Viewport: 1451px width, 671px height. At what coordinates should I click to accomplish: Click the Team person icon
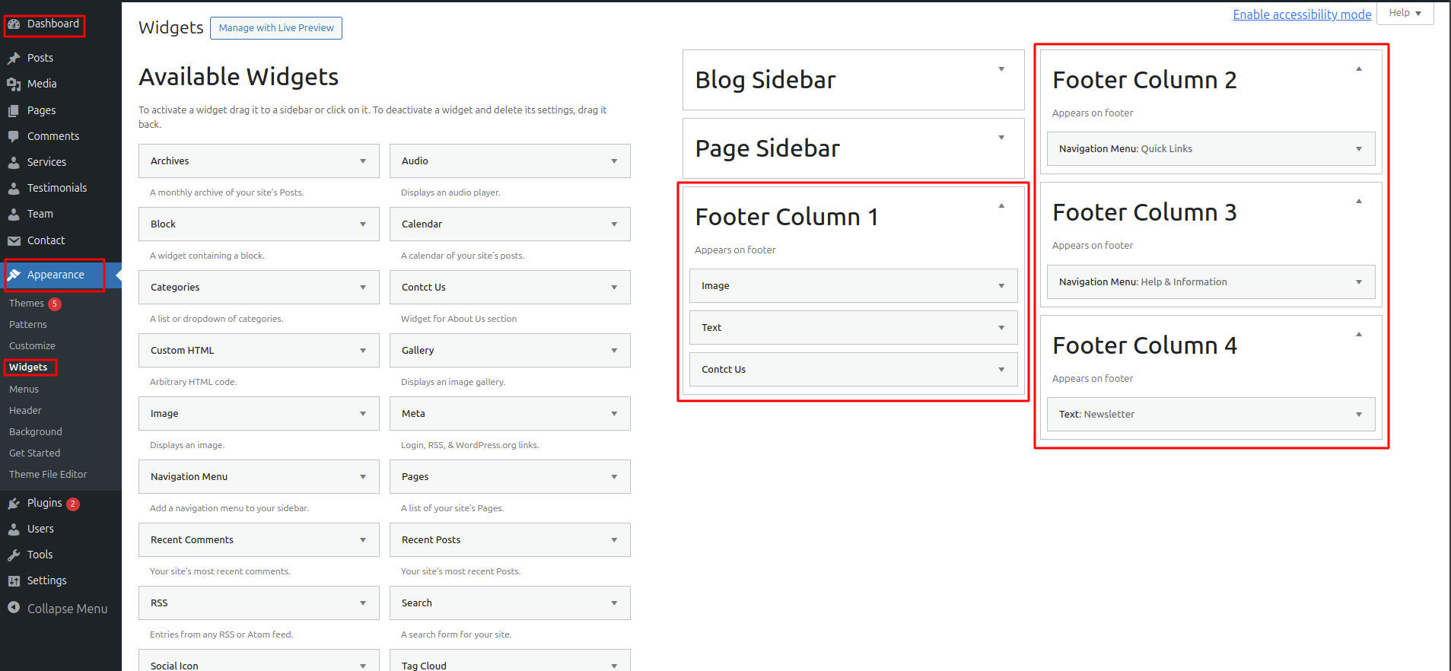[14, 214]
